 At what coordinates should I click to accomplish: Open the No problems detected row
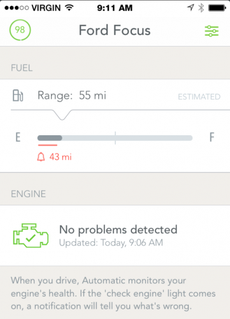coord(115,235)
